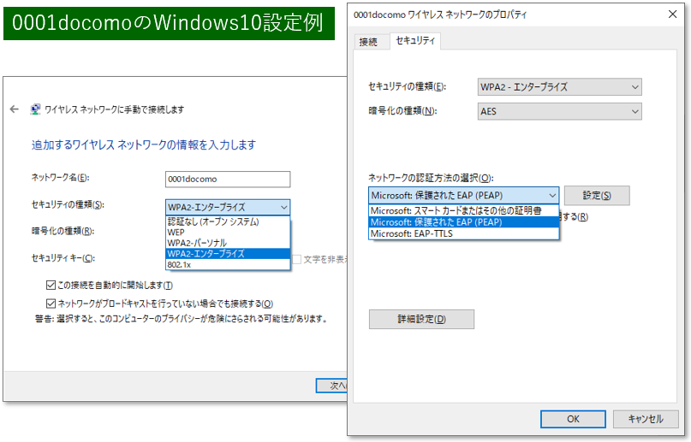Click the 次へ button in the wizard
Screen dimensions: 691x442
pos(332,386)
